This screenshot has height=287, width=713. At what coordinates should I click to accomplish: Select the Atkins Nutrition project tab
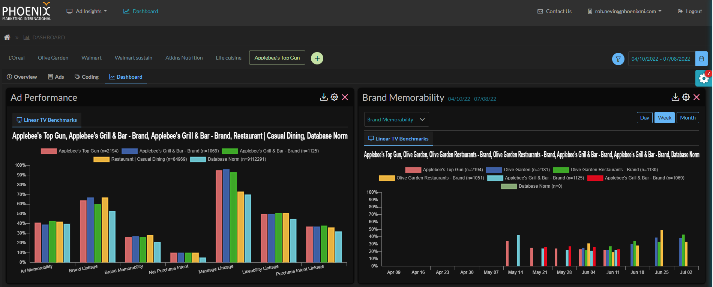(x=184, y=58)
